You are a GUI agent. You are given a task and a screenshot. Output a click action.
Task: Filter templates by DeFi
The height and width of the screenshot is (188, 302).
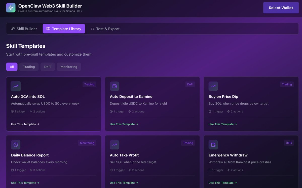point(48,67)
